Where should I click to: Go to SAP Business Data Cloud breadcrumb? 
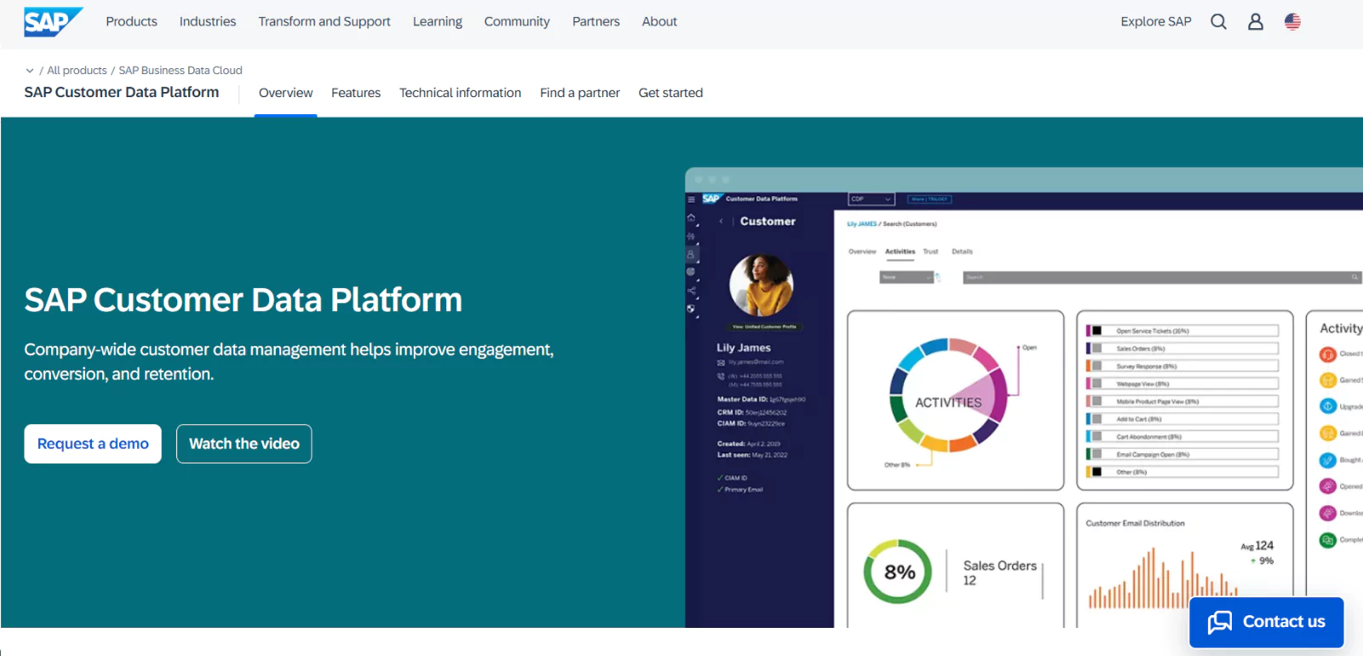point(181,71)
